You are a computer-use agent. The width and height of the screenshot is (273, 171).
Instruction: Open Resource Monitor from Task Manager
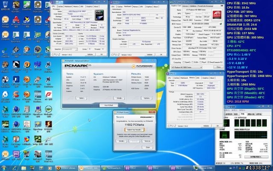256,157
